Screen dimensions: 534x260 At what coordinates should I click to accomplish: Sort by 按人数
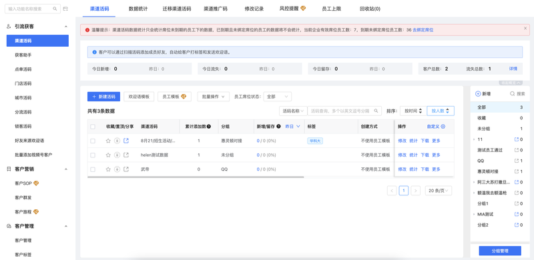click(x=441, y=111)
